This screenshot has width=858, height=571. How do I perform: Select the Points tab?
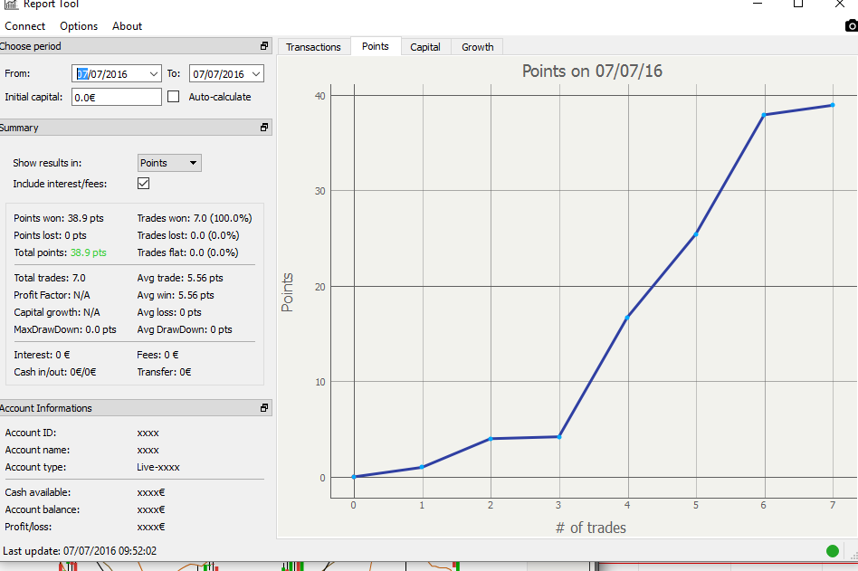pos(376,46)
